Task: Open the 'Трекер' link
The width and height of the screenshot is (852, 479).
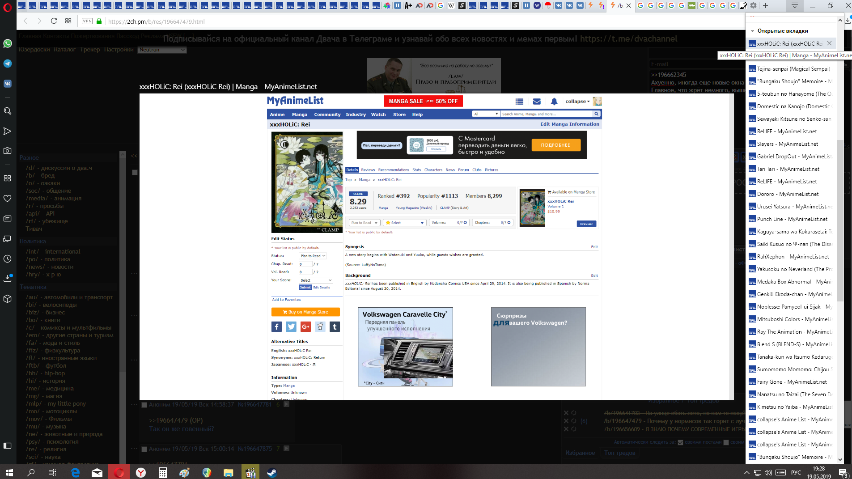Action: coord(90,50)
